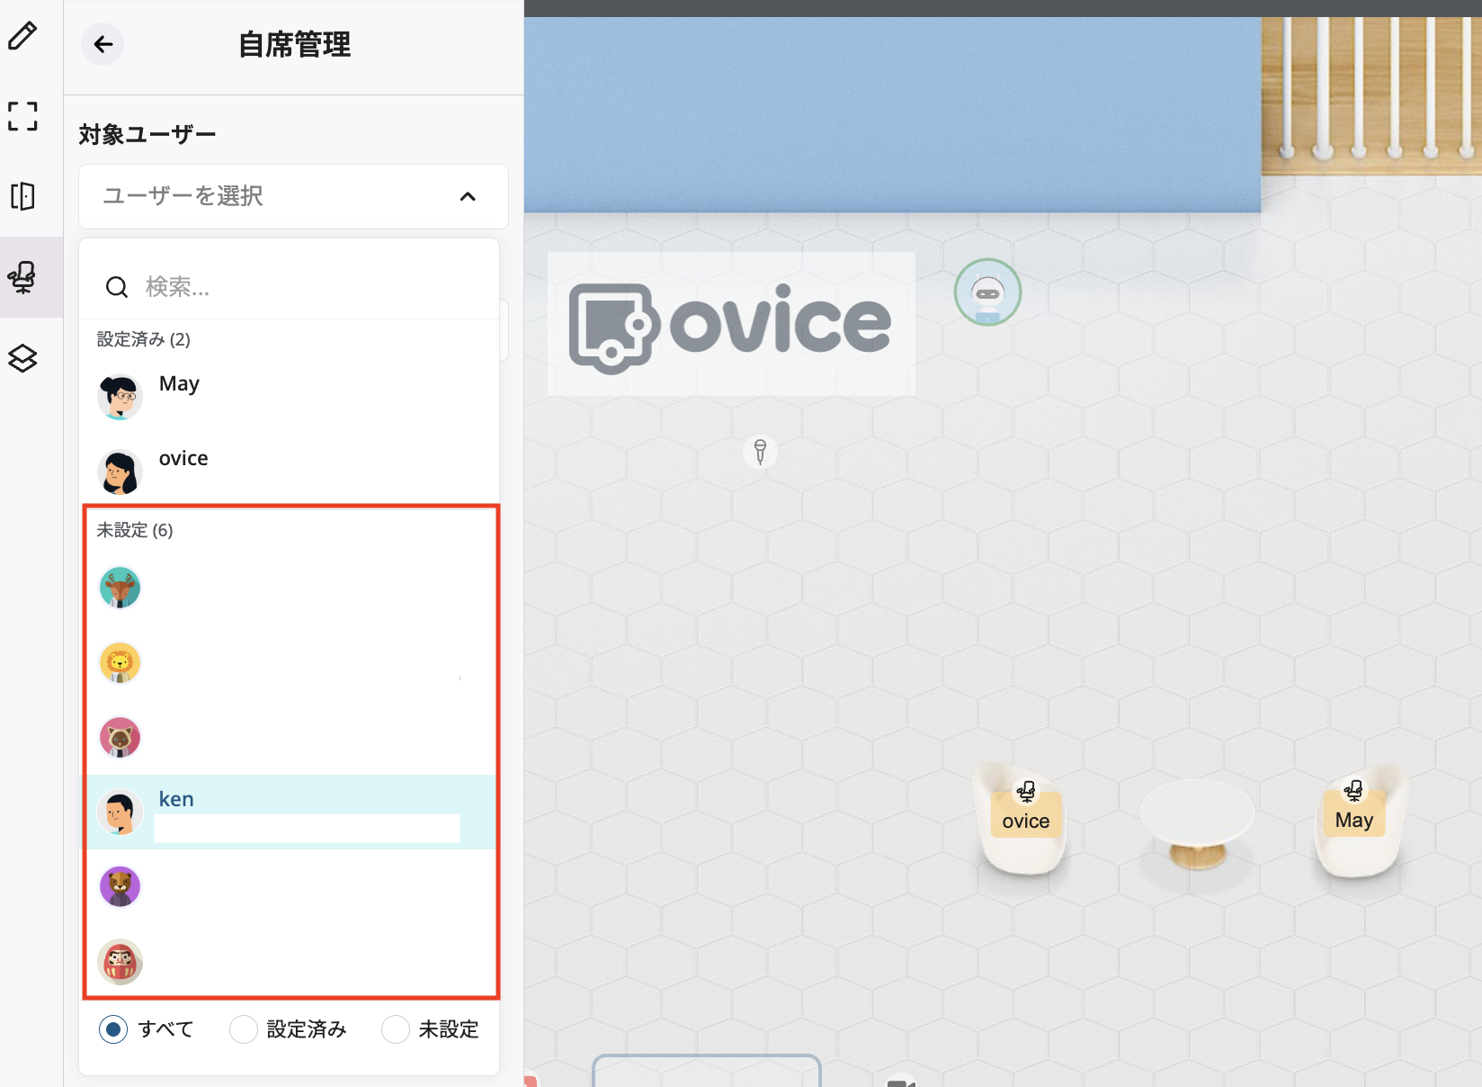Open the layers icon in sidebar
The image size is (1482, 1087).
click(22, 358)
